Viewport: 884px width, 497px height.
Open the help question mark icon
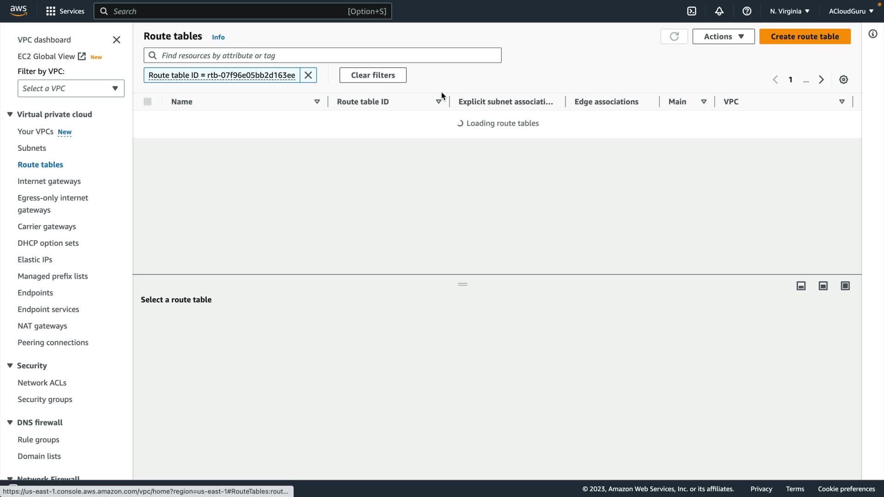(747, 11)
